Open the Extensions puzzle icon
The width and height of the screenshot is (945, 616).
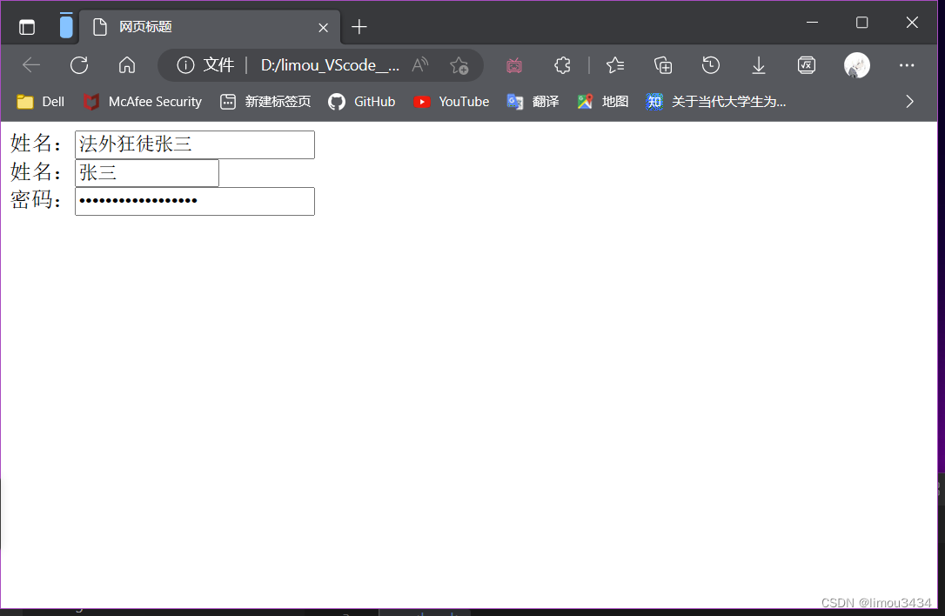coord(563,65)
